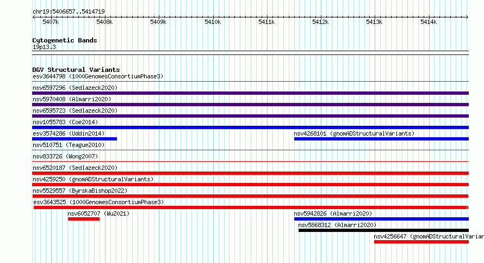Select the blue bar for nsv1055783
This screenshot has width=484, height=263.
coord(250,127)
